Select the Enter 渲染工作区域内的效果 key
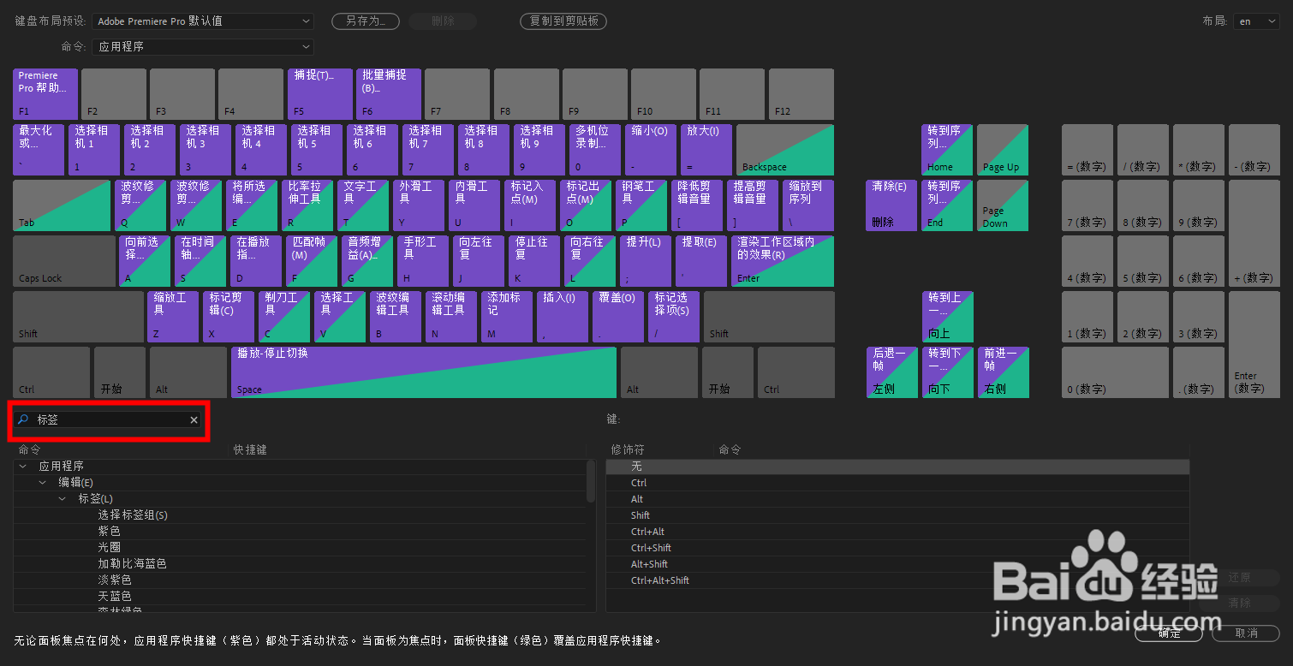Image resolution: width=1293 pixels, height=666 pixels. [783, 261]
